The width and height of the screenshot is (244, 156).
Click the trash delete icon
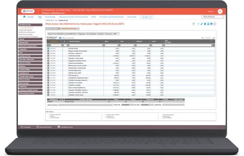pyautogui.click(x=205, y=24)
